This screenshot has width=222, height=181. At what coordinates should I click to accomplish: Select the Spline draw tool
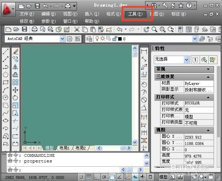[6, 113]
